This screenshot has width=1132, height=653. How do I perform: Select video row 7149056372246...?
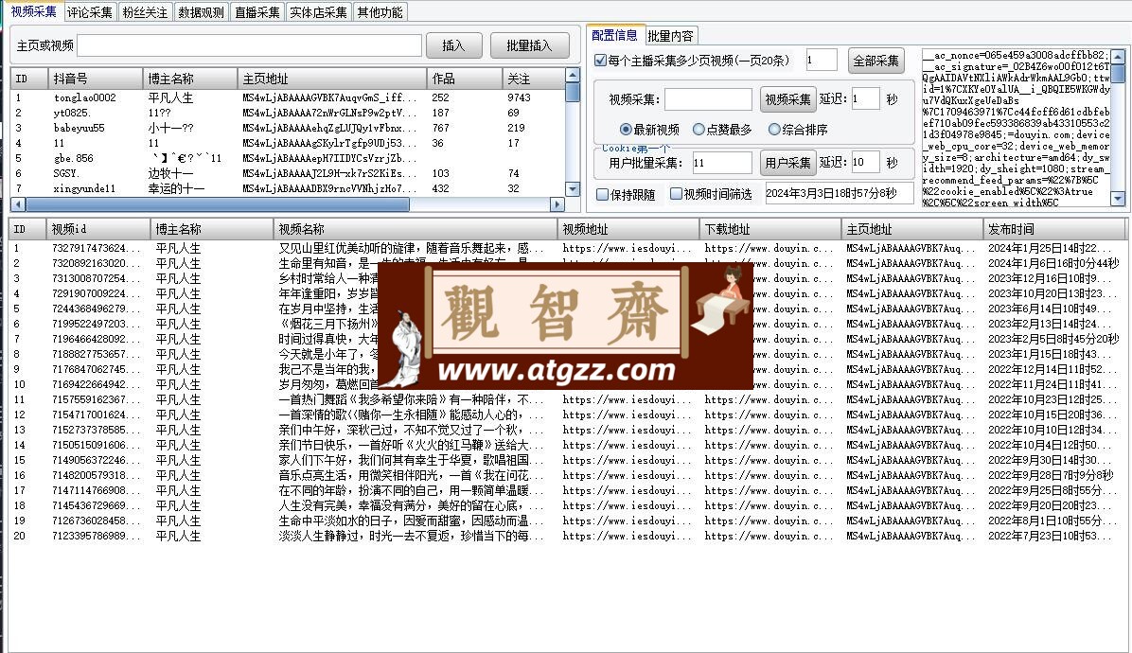pos(567,460)
